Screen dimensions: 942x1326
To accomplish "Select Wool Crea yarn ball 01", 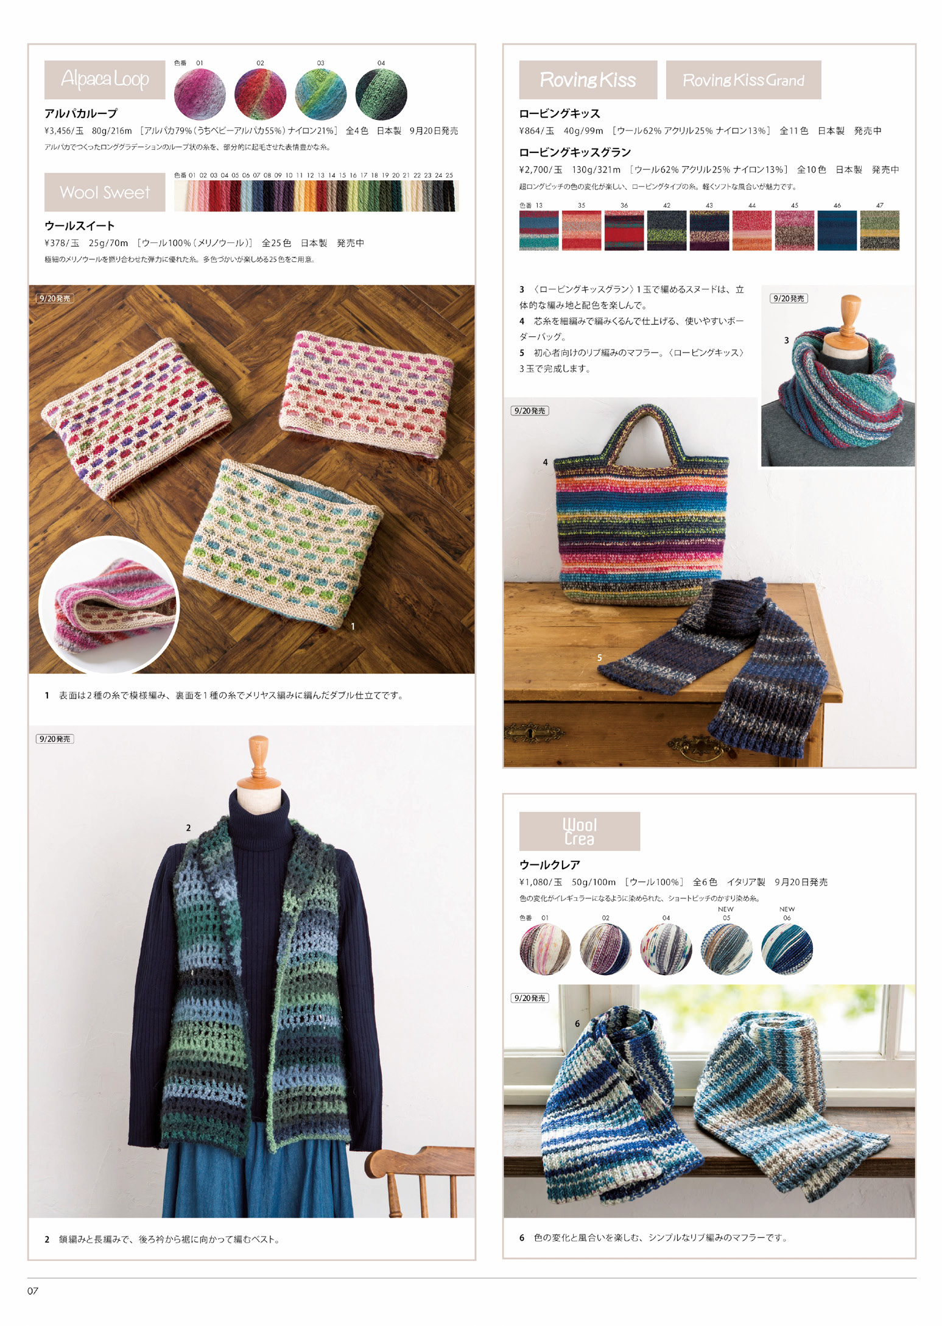I will pyautogui.click(x=545, y=949).
